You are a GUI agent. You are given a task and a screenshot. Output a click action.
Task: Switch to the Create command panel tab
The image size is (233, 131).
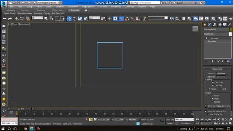205,25
